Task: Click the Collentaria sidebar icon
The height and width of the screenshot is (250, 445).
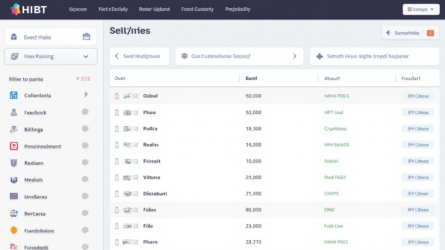Action: (x=13, y=95)
